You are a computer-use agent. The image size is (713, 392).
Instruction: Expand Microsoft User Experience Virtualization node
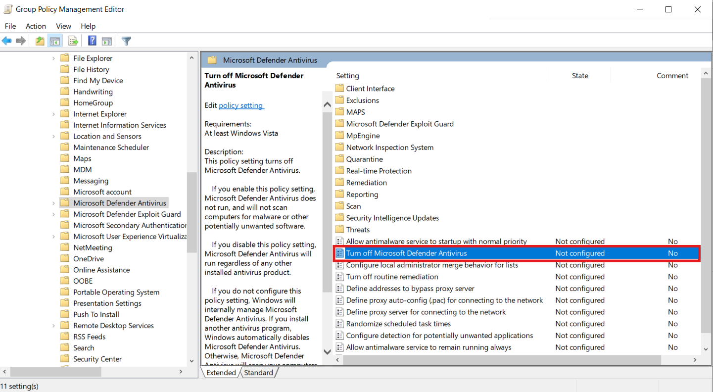coord(54,237)
